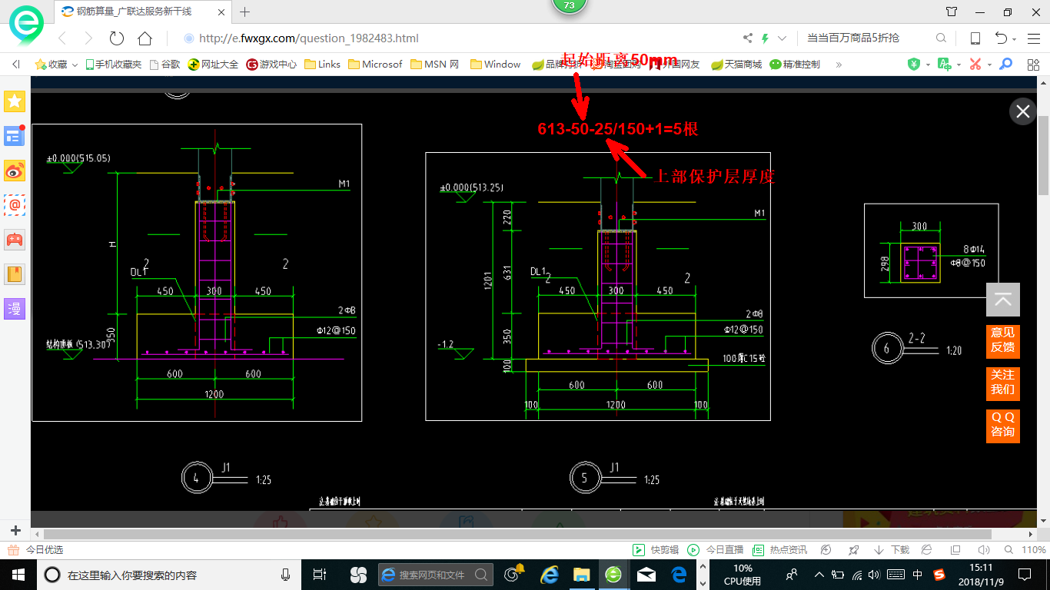Open the Windows Start menu
This screenshot has width=1050, height=590.
point(18,574)
